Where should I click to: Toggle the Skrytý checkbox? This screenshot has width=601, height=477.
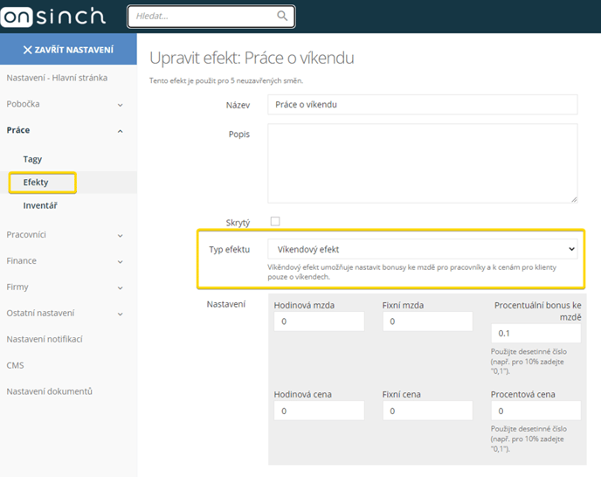click(275, 221)
